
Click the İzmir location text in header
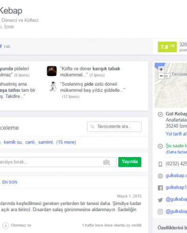coord(9,27)
